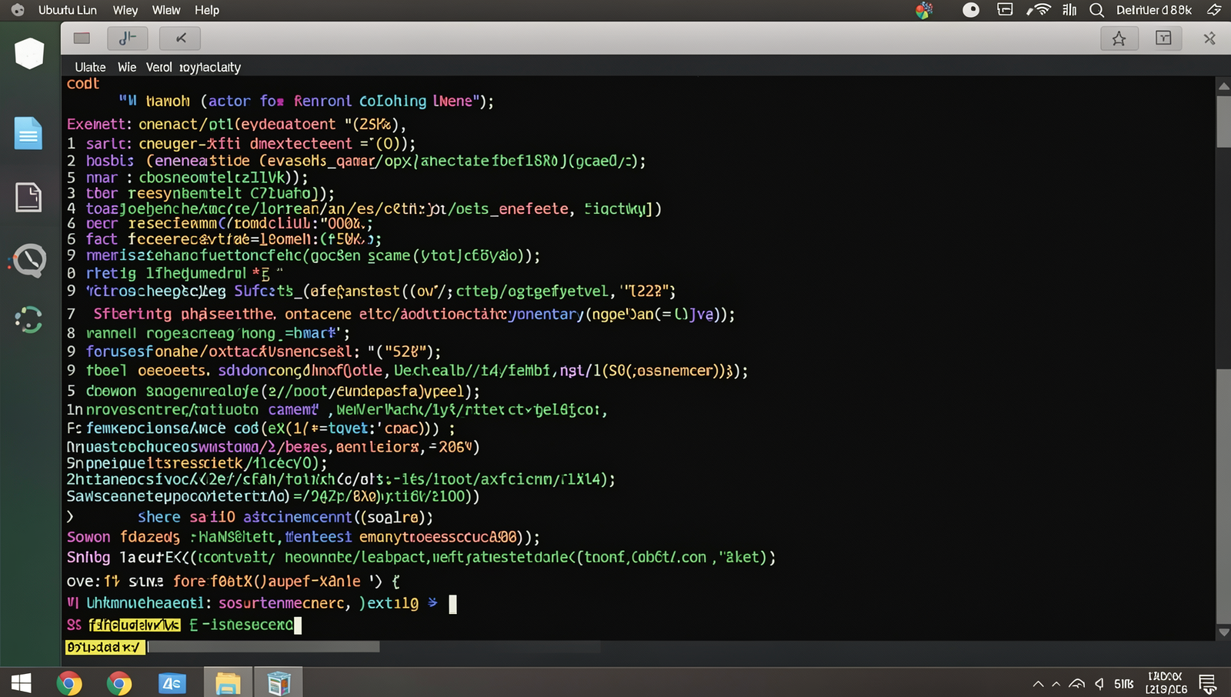Open the "Ubuntu Lun" menu in the top bar
The image size is (1231, 697).
pyautogui.click(x=68, y=10)
